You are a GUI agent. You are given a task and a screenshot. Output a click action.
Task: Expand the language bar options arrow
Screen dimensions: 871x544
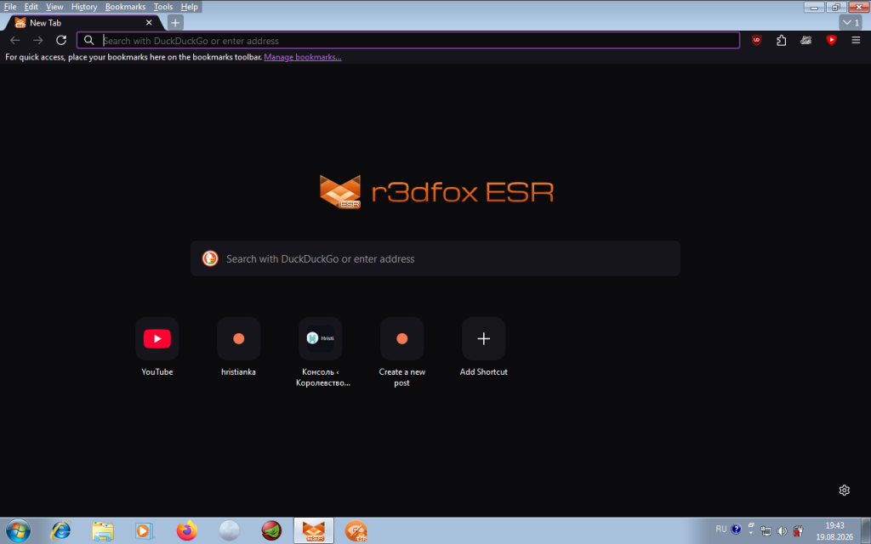pyautogui.click(x=751, y=532)
